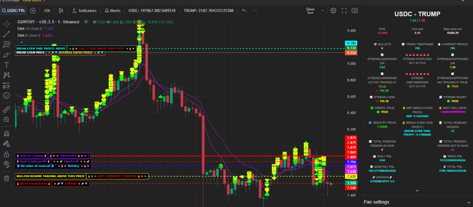This screenshot has width=473, height=207.
Task: Click the AVERAGE ENTRY PRICE line label
Action: [75, 53]
